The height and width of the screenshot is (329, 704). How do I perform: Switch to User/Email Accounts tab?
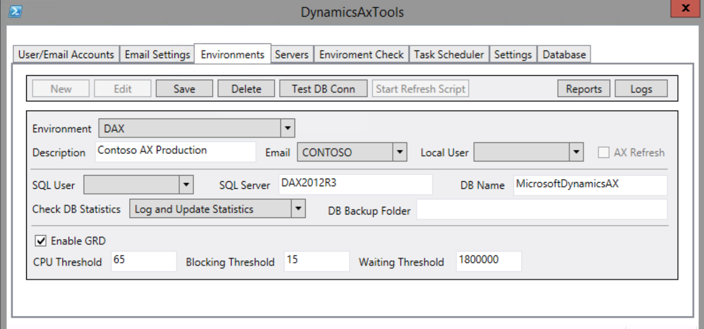pyautogui.click(x=66, y=54)
